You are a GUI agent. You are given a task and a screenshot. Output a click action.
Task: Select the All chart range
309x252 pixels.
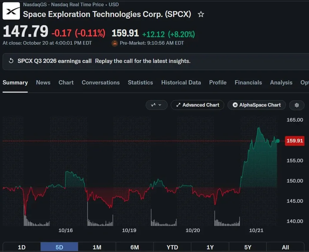coord(285,247)
